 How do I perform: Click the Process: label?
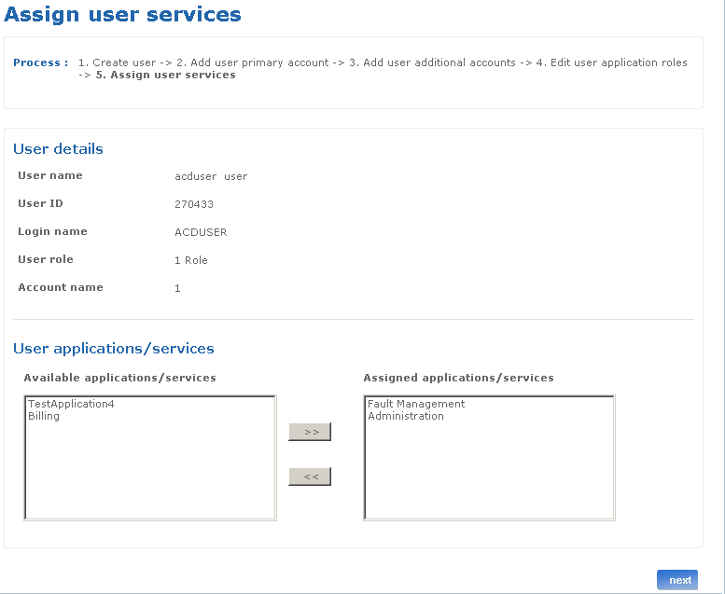tap(41, 62)
